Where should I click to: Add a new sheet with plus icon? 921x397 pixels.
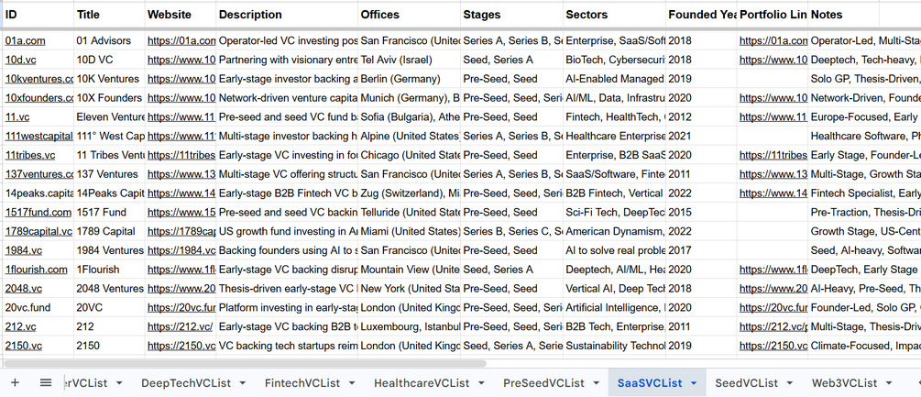(x=16, y=383)
